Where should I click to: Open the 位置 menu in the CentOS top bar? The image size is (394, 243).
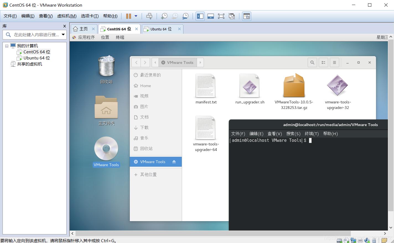tap(105, 37)
